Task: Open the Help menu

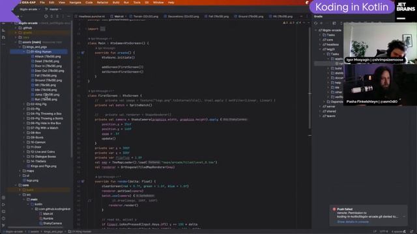Action: tap(171, 3)
